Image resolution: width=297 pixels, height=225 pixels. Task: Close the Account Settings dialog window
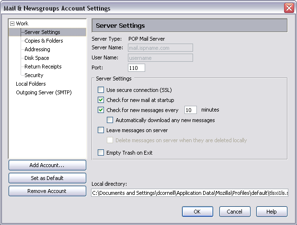[x=288, y=8]
